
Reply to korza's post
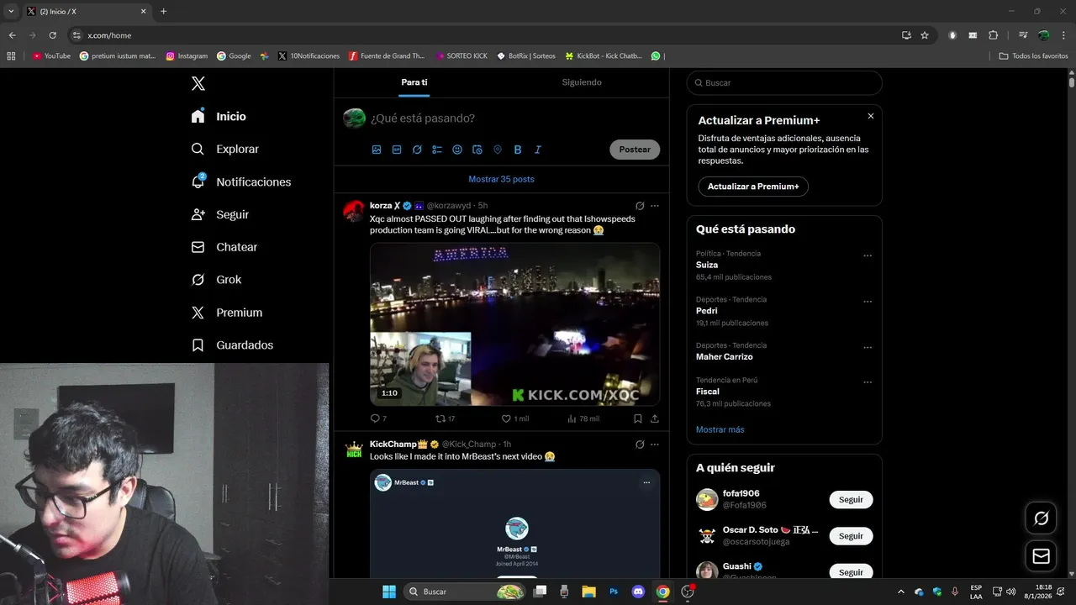point(378,418)
